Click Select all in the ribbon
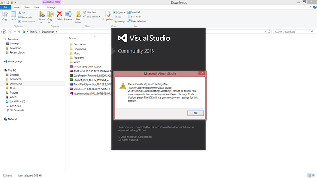 [134, 12]
